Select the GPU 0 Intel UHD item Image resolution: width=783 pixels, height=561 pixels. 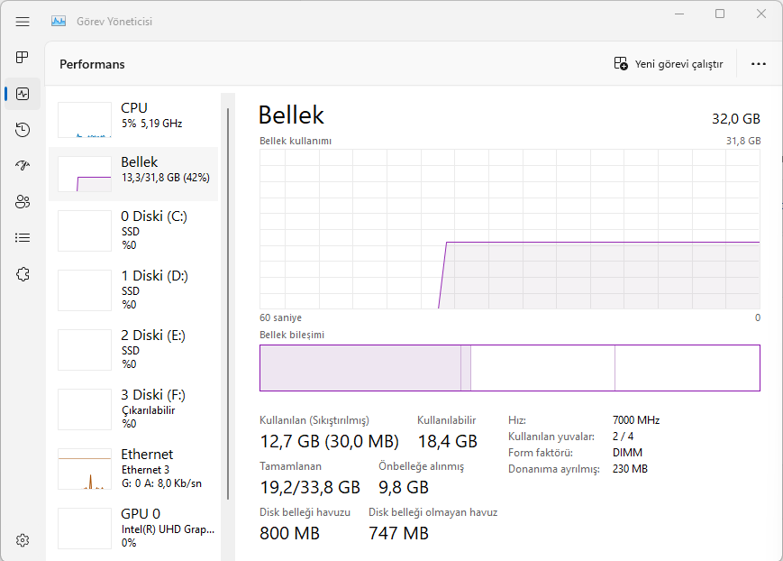click(133, 528)
